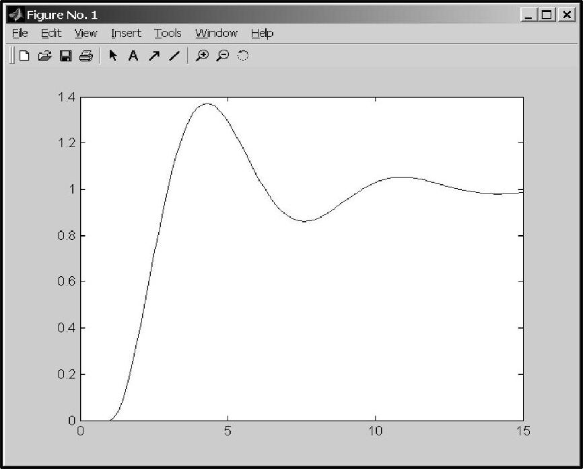The image size is (583, 469).
Task: Open the Tools menu
Action: click(x=168, y=34)
